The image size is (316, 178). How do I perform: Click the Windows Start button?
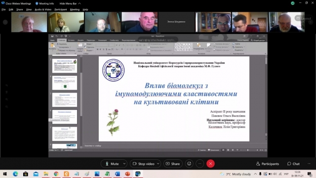tap(5, 174)
